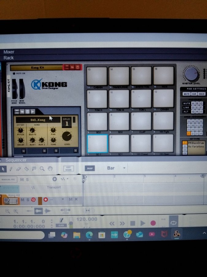Hit pad 1 labeled BD 1
This screenshot has height=277, width=207.
point(97,143)
